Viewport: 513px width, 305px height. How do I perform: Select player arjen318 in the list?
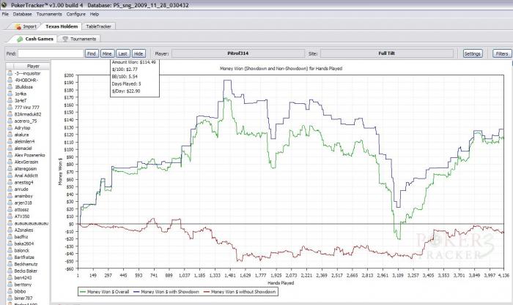[x=23, y=203]
